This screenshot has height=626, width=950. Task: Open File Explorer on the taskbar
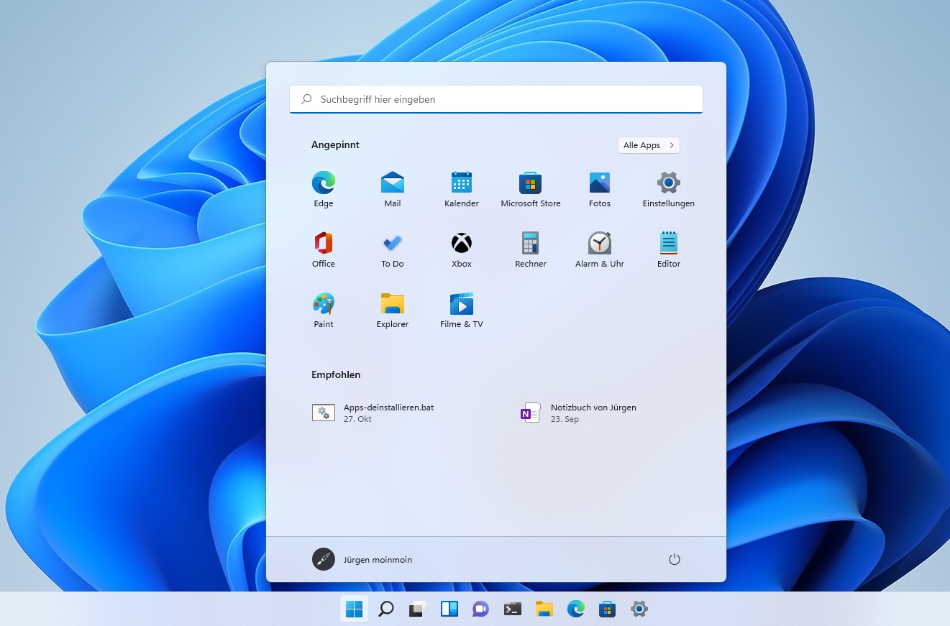(x=544, y=609)
